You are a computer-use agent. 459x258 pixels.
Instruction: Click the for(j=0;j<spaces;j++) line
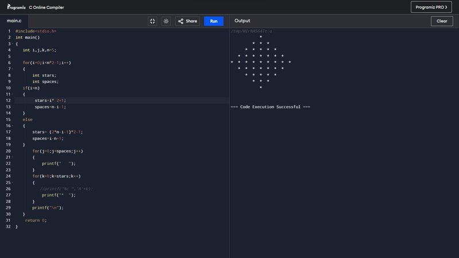58,151
